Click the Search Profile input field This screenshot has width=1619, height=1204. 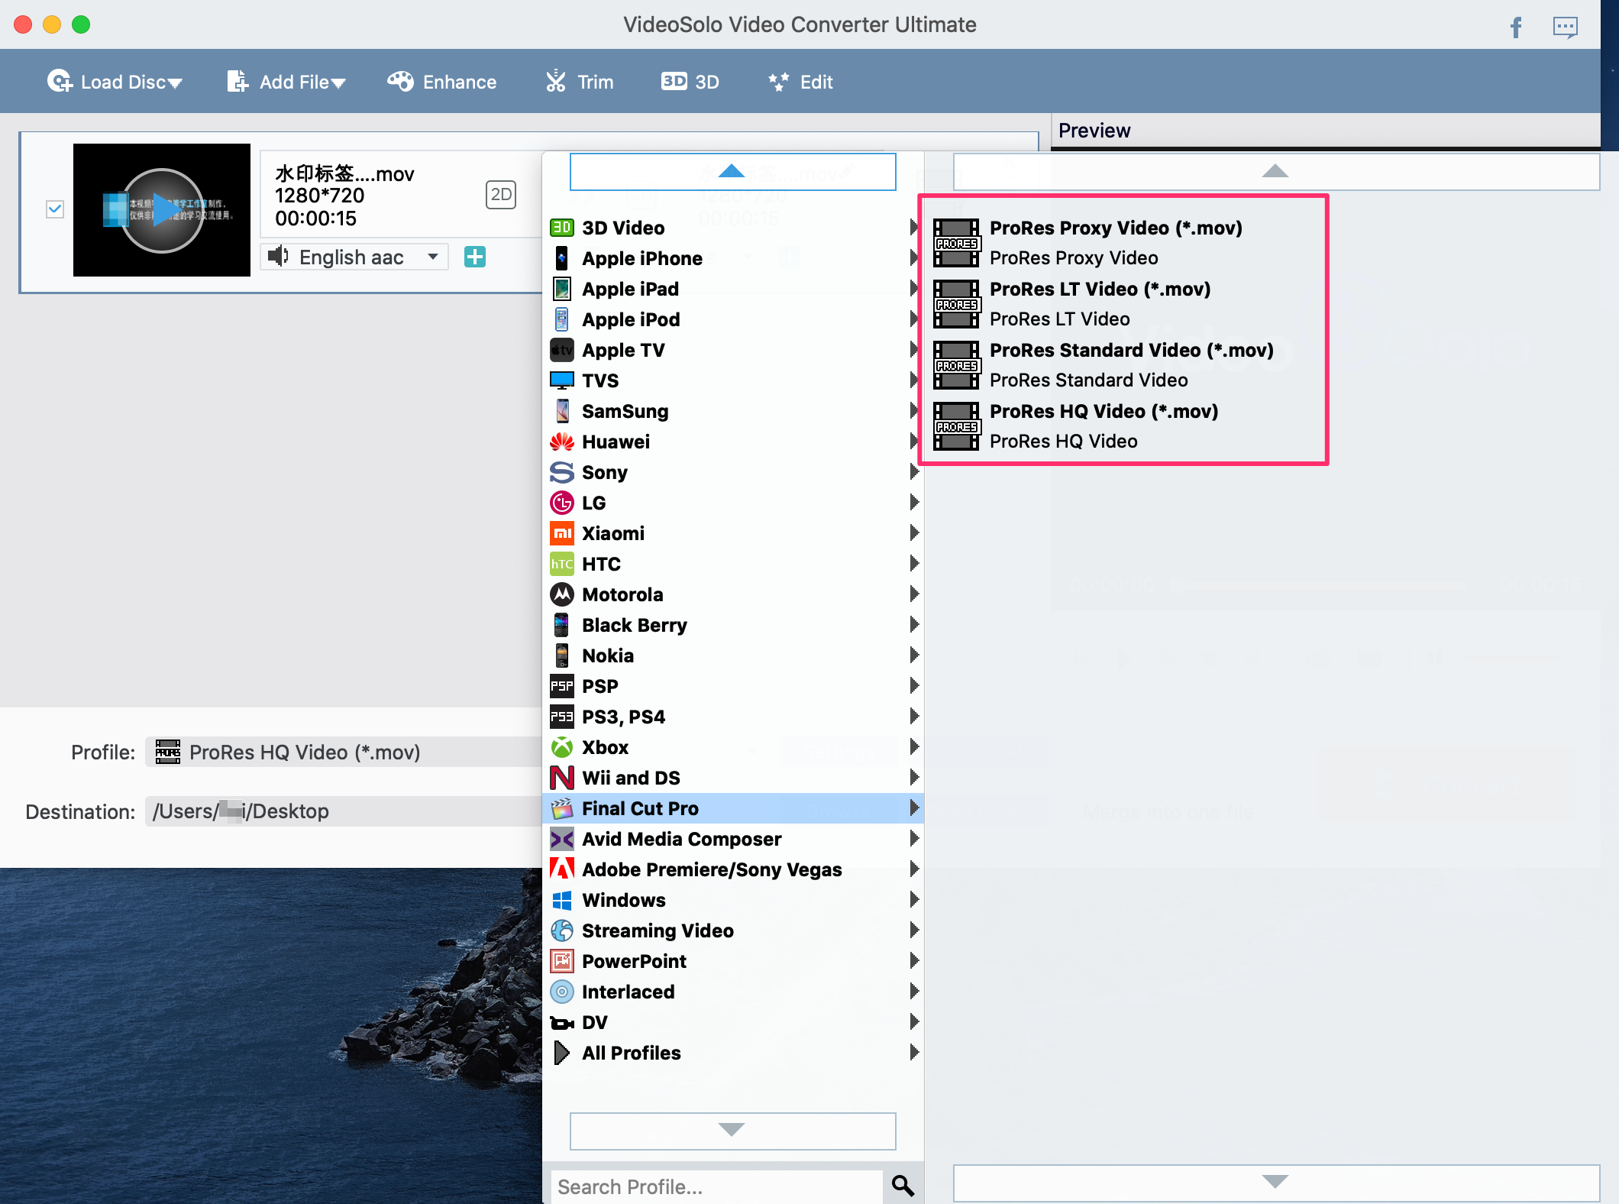(716, 1186)
